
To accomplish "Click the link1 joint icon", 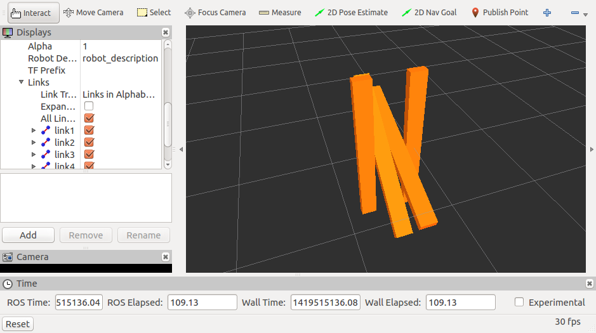I will [46, 130].
